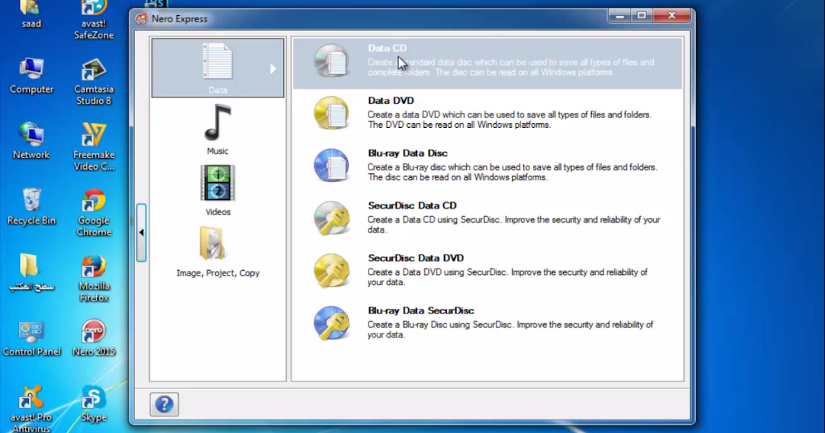Close the Nero Express window
Viewport: 825px width, 433px height.
point(670,15)
